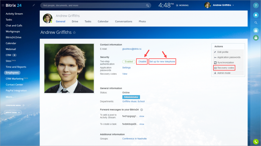261x146 pixels.
Task: Open the Conversations tab
Action: (x=123, y=21)
